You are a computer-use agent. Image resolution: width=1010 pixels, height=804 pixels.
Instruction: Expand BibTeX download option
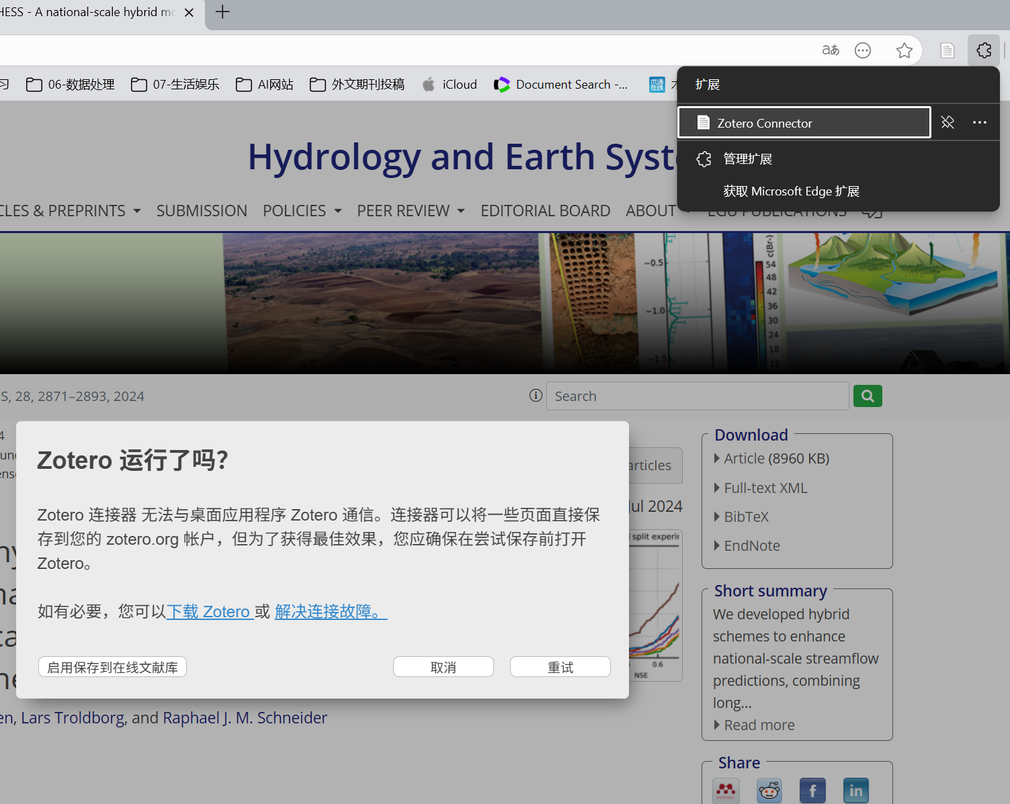(x=741, y=517)
